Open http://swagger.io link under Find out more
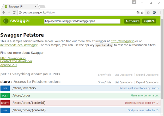This screenshot has width=164, height=116. (13, 58)
